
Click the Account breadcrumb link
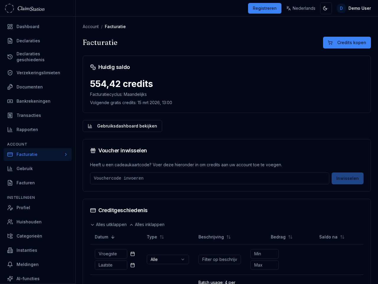click(x=91, y=27)
